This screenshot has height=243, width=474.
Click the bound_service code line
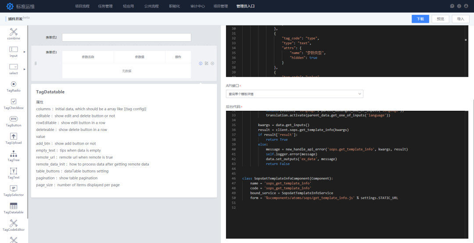coord(291,193)
